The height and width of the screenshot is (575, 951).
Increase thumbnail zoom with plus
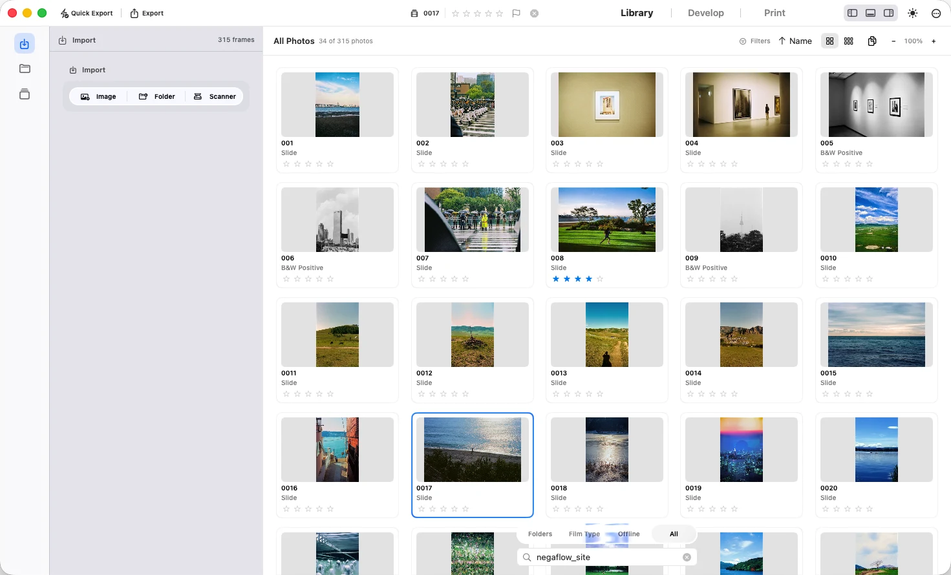(x=934, y=41)
